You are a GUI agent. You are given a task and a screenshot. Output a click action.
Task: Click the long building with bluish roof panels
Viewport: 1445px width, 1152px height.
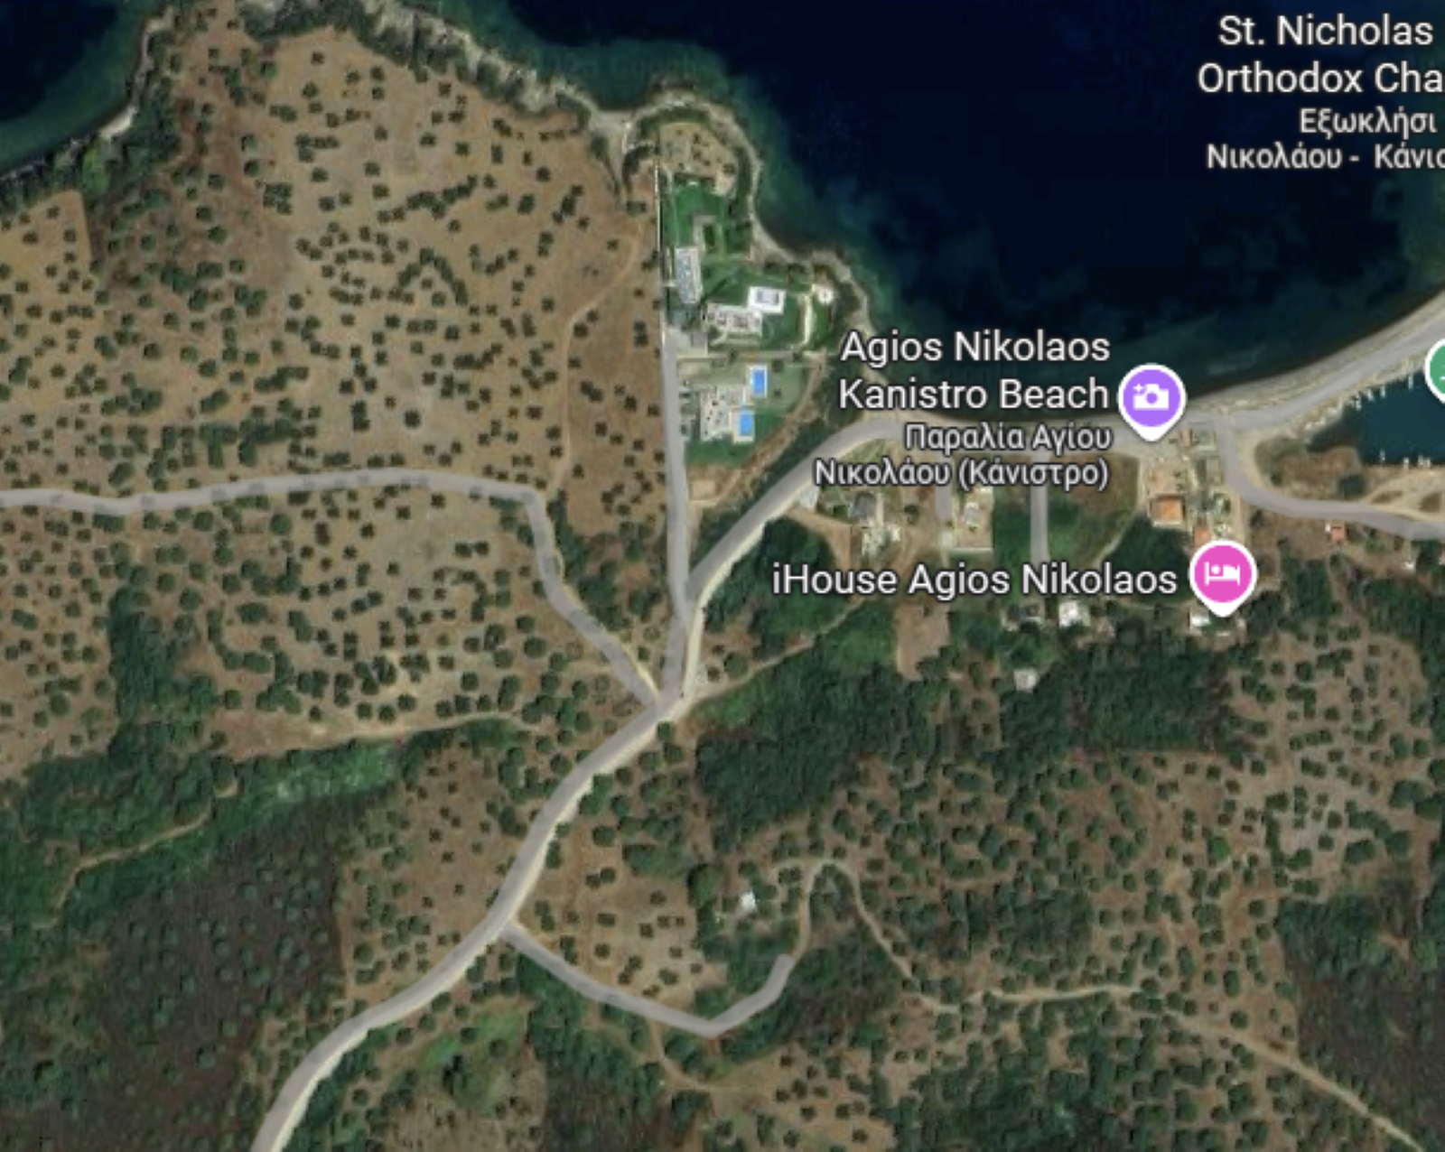(x=687, y=274)
